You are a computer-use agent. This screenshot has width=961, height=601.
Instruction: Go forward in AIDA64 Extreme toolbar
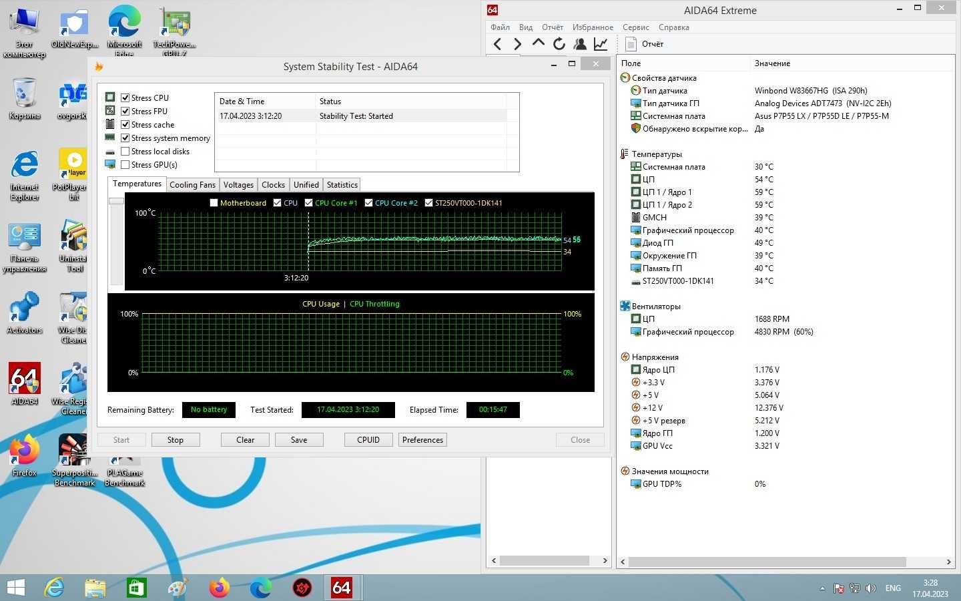click(x=517, y=44)
